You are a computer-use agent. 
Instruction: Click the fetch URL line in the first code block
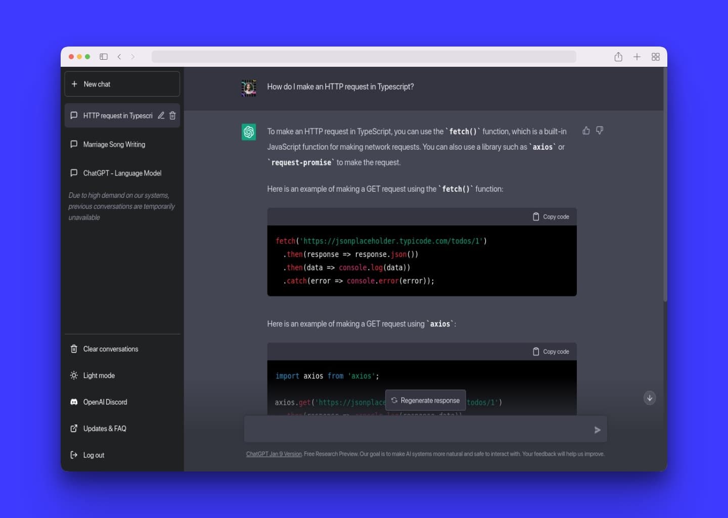(x=381, y=241)
